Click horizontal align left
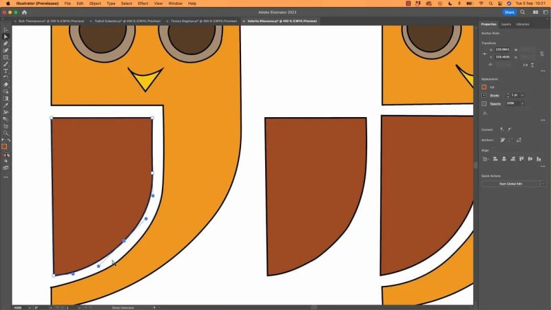This screenshot has width=551, height=310. point(495,159)
